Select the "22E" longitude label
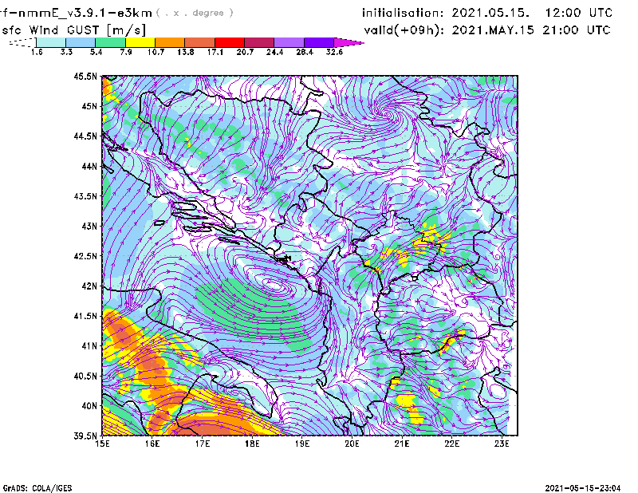 coord(452,444)
